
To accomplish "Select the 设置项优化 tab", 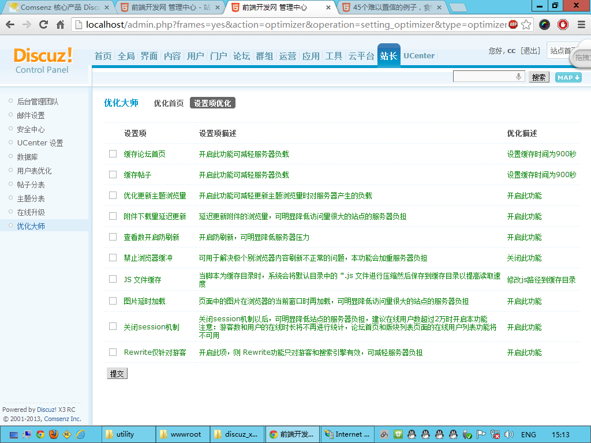I will click(x=212, y=103).
